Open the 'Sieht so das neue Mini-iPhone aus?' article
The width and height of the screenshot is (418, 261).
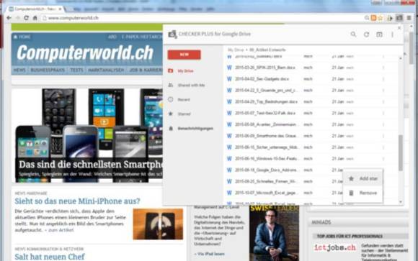(x=77, y=201)
